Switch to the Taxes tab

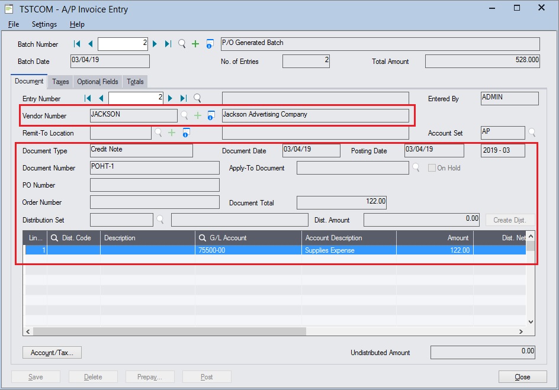pyautogui.click(x=60, y=82)
